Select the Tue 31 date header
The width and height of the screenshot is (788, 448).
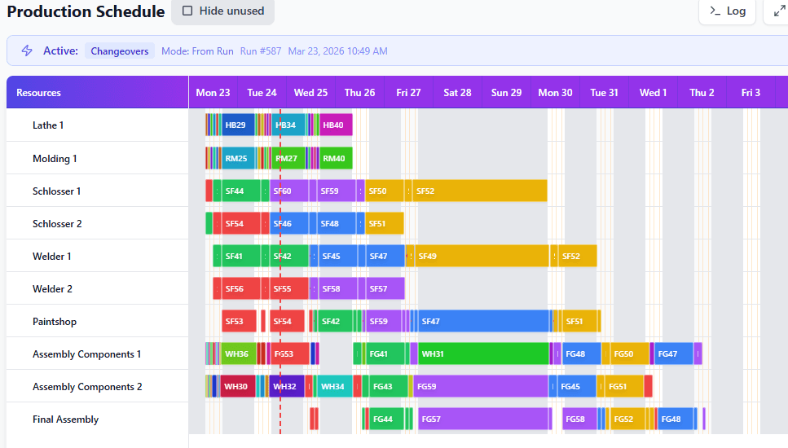tap(604, 92)
